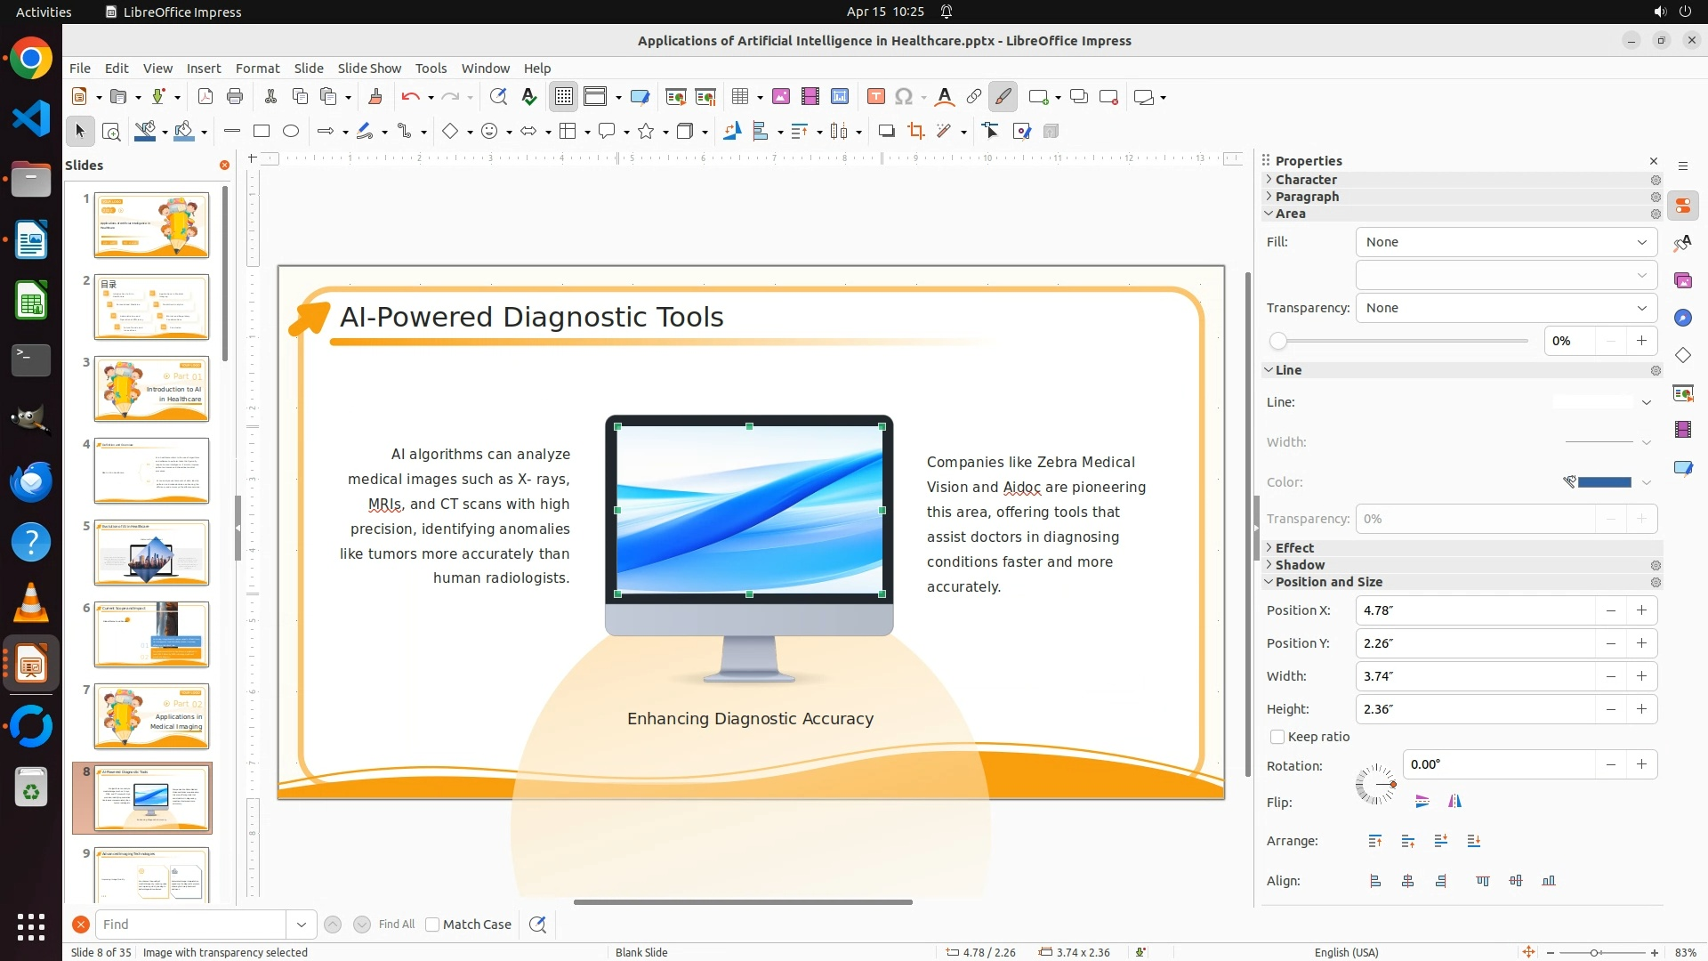Click the Insert Table icon

739,97
